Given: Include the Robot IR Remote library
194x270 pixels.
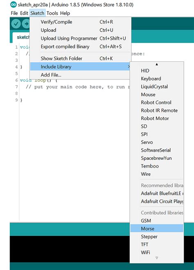Looking at the screenshot, I should (x=157, y=110).
